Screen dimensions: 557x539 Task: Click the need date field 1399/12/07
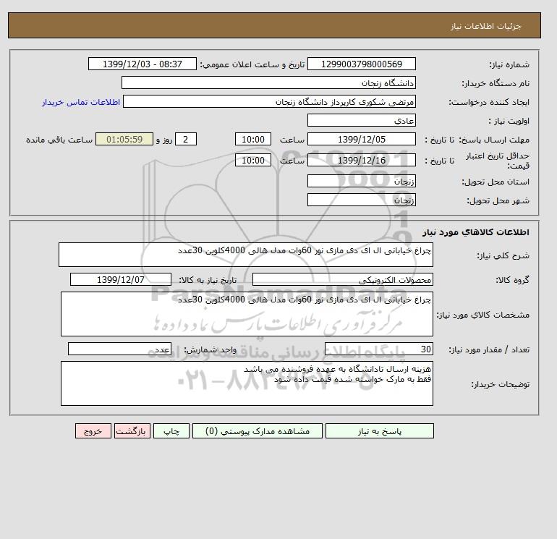pos(121,279)
